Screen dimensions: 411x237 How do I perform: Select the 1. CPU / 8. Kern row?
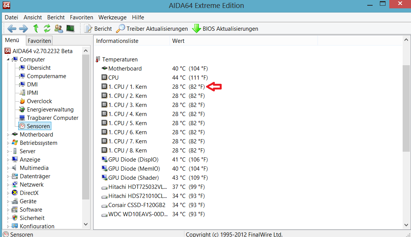tap(153, 150)
